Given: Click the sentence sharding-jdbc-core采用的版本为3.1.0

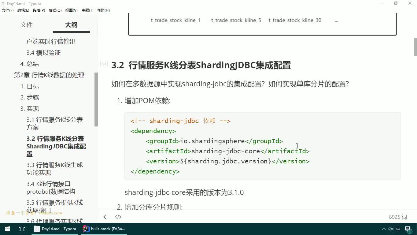Looking at the screenshot, I should click(x=184, y=192).
